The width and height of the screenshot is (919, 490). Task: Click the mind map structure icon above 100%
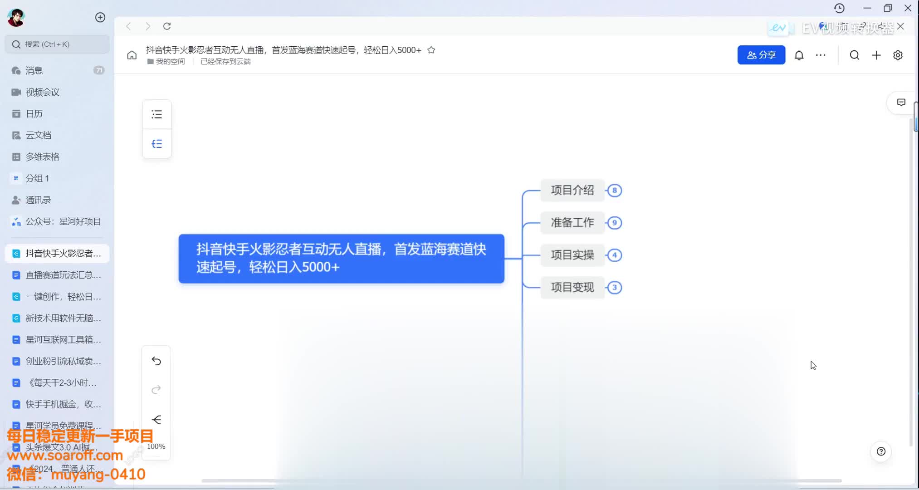[x=156, y=420]
